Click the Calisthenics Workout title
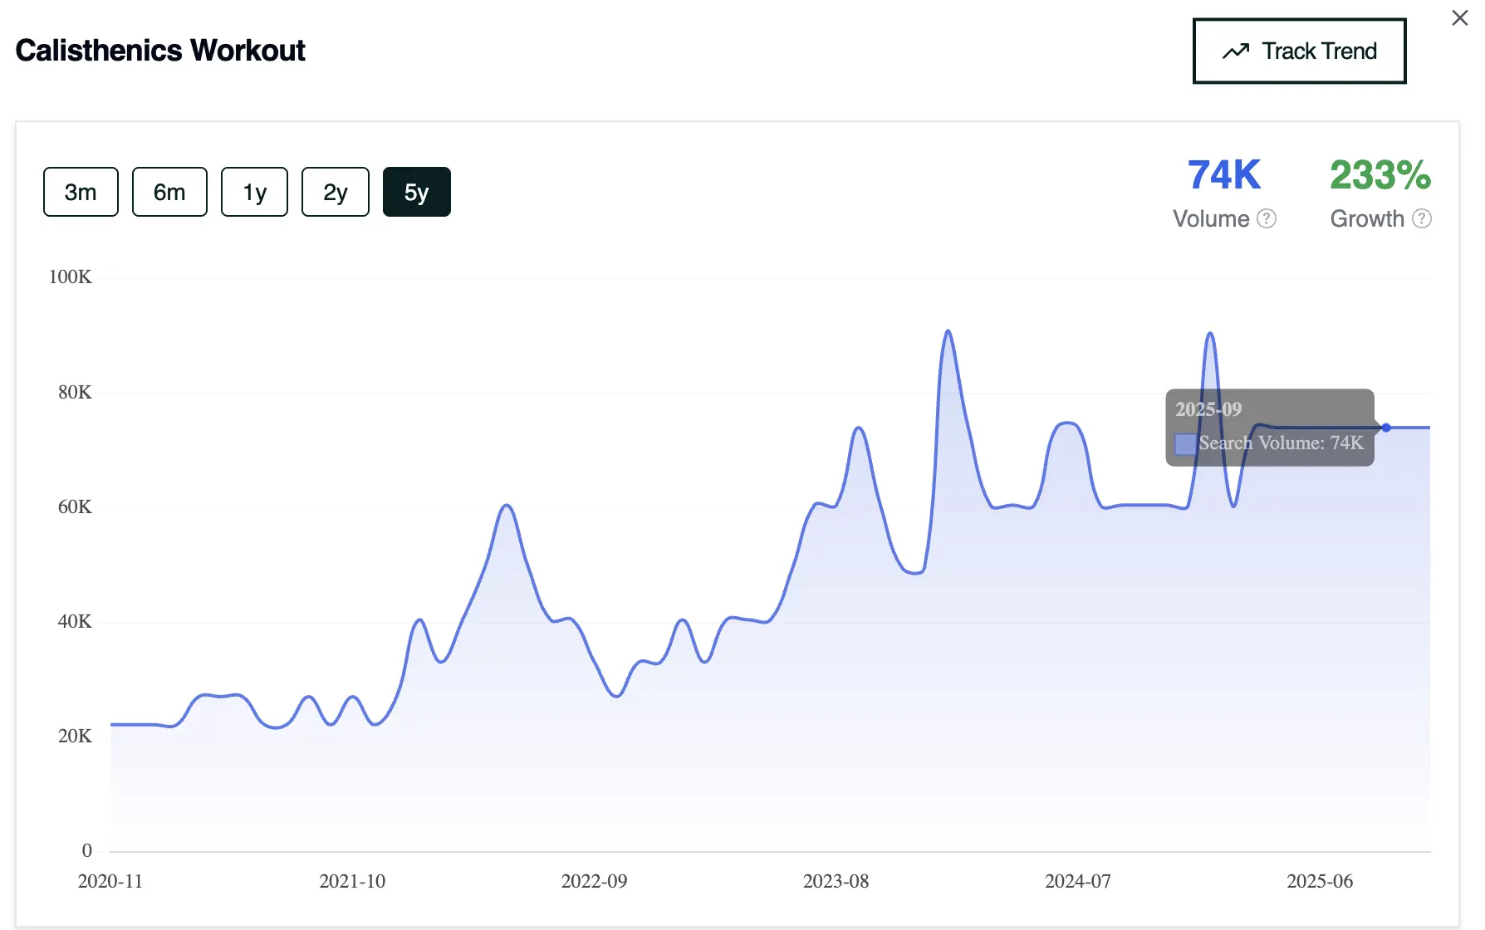This screenshot has height=930, width=1485. tap(160, 51)
